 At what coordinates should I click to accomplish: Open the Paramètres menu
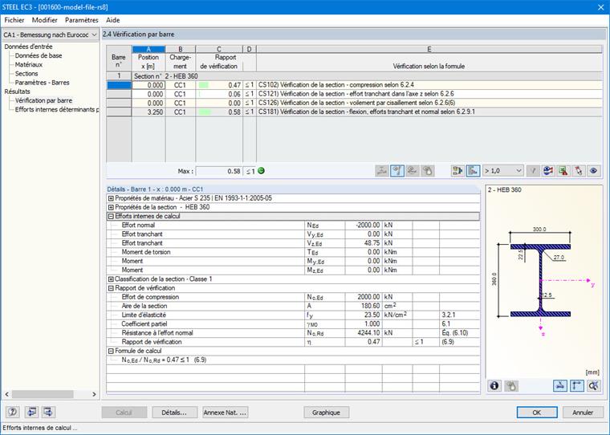(x=81, y=20)
